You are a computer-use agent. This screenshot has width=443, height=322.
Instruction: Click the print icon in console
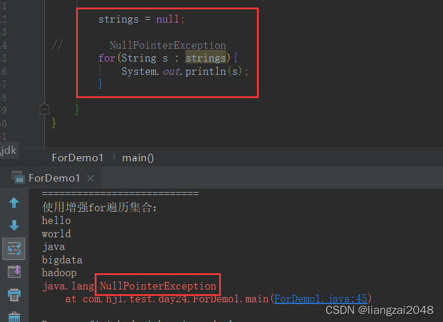tap(14, 295)
